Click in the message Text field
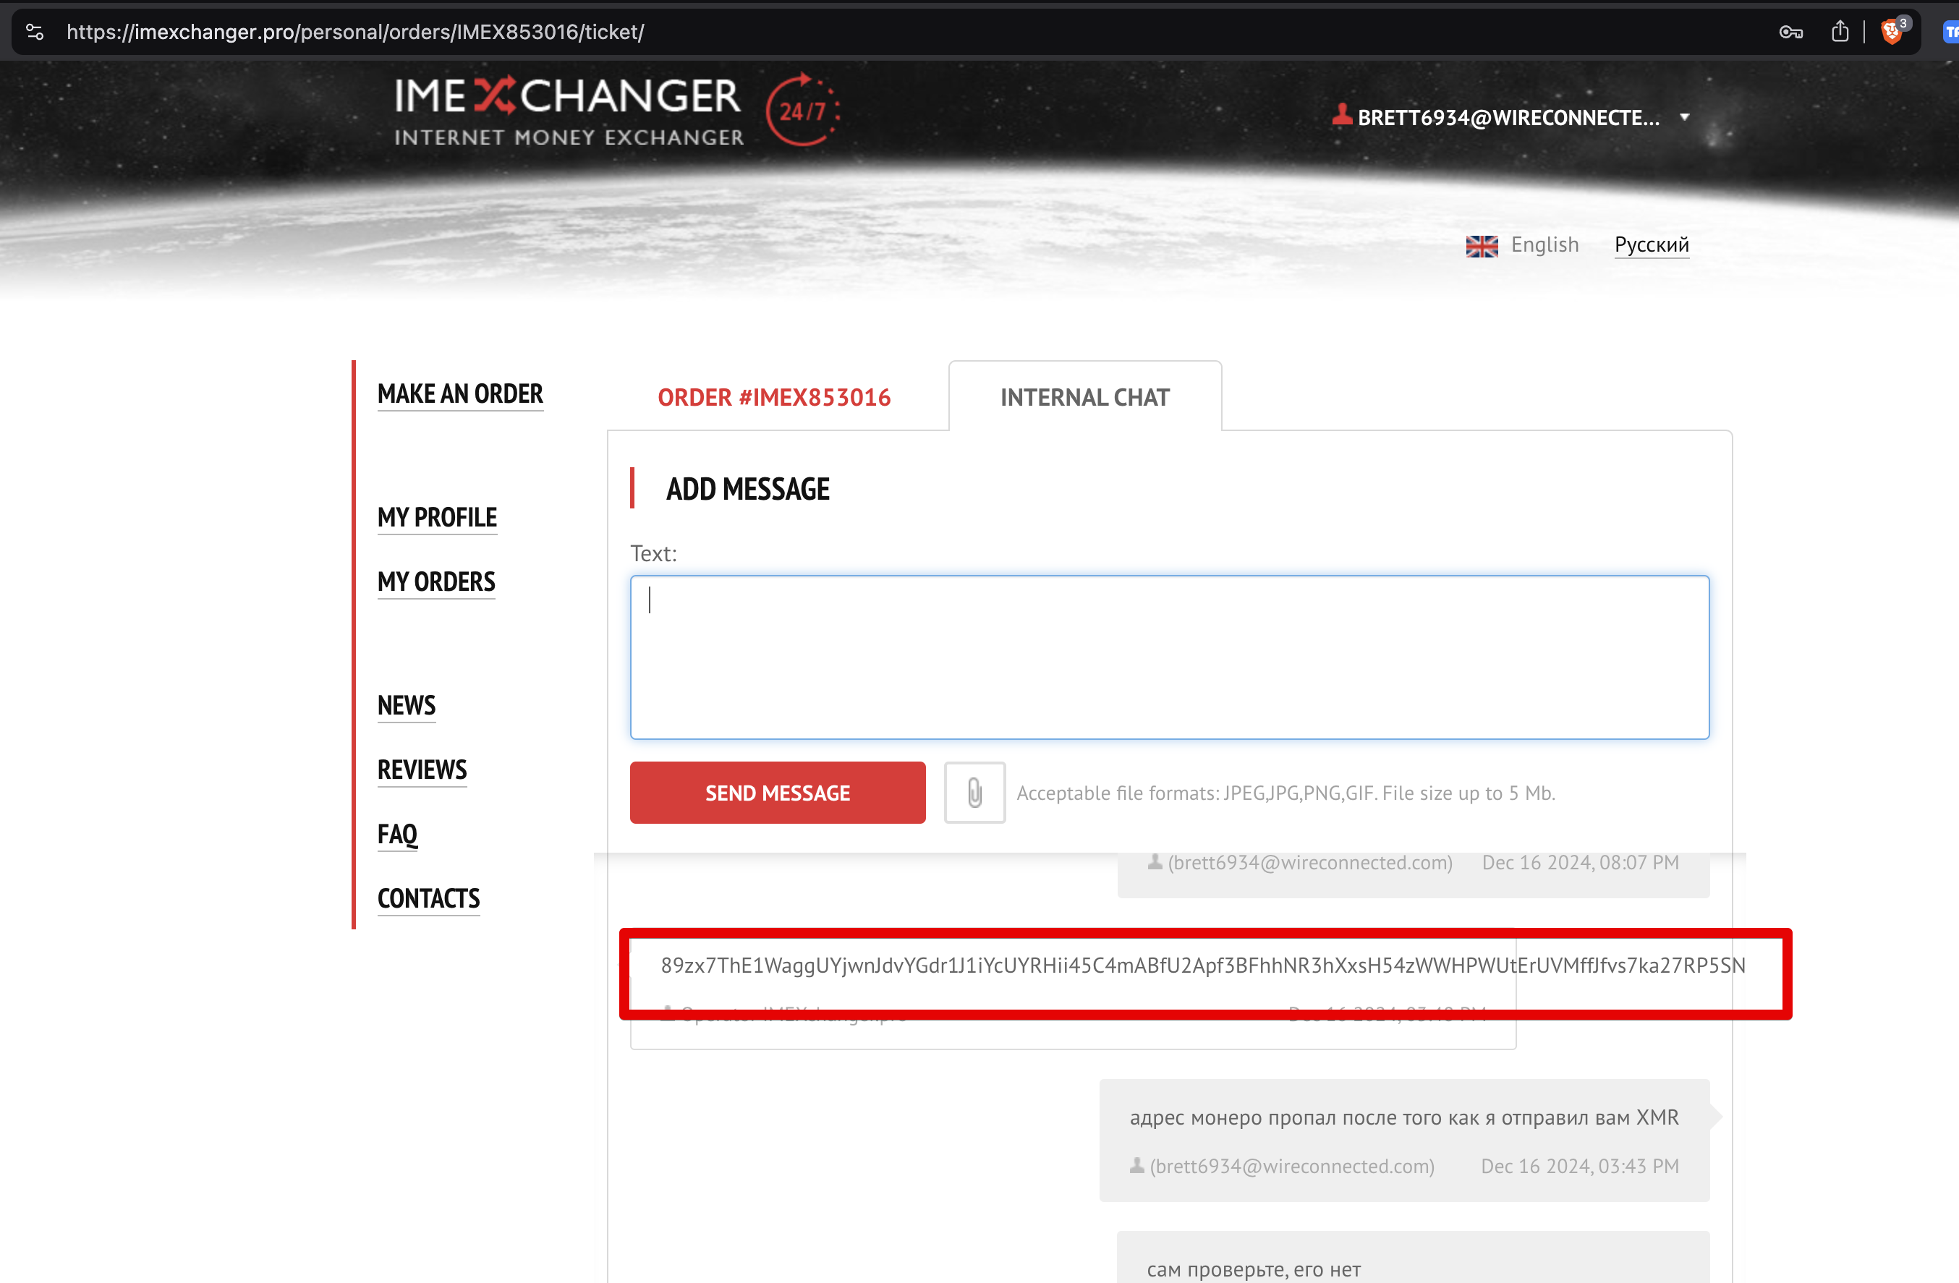 tap(1169, 657)
